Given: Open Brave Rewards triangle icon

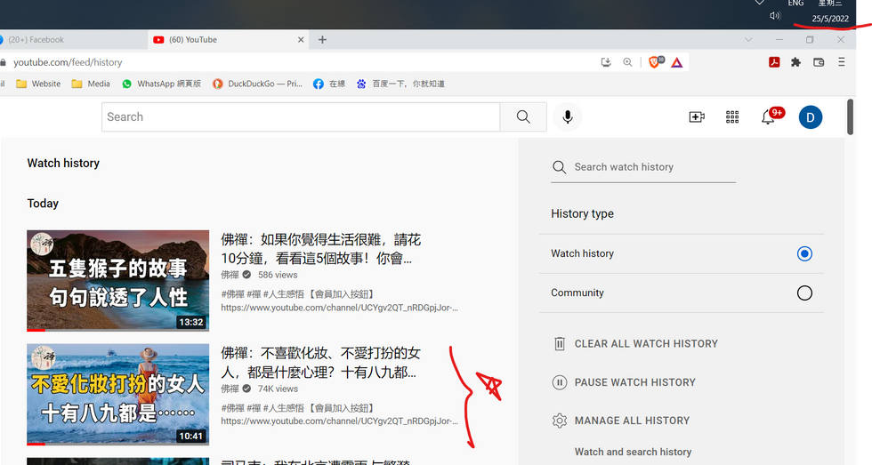Looking at the screenshot, I should coord(676,62).
